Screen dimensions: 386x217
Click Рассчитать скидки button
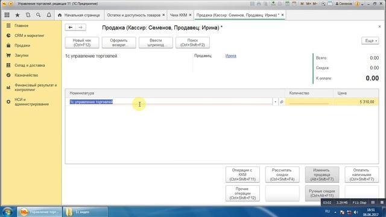click(282, 175)
